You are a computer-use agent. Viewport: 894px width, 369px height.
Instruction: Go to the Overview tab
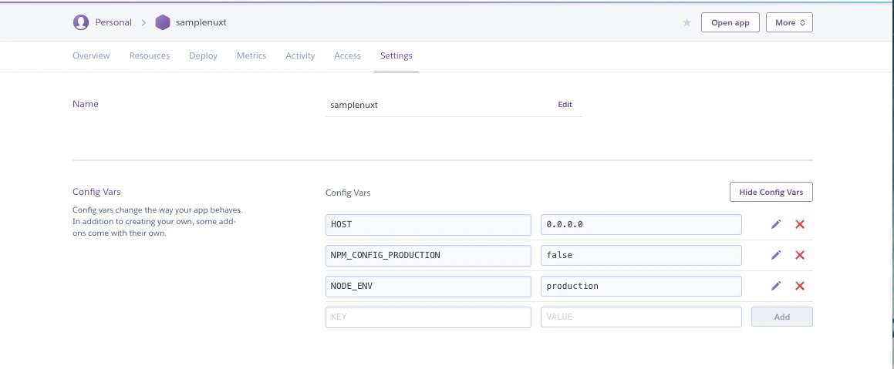click(91, 55)
